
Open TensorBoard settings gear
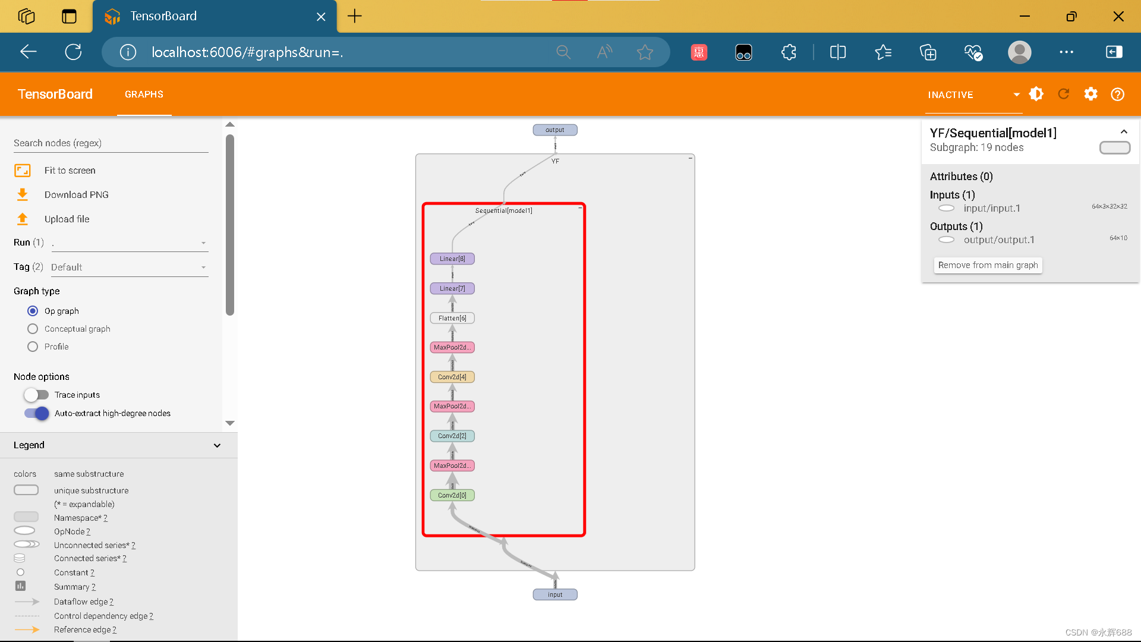coord(1090,94)
